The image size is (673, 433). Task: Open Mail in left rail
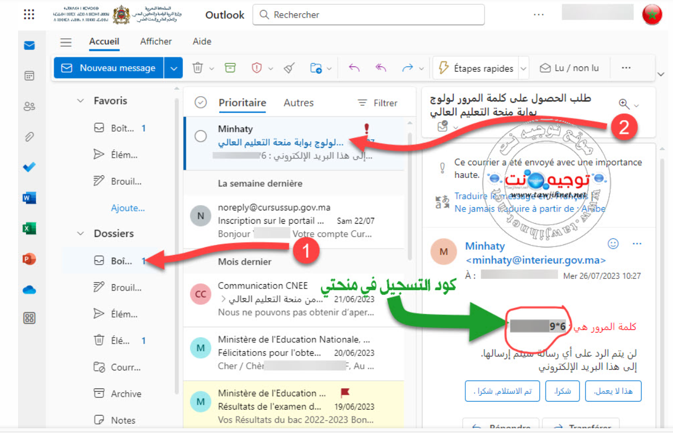(29, 46)
